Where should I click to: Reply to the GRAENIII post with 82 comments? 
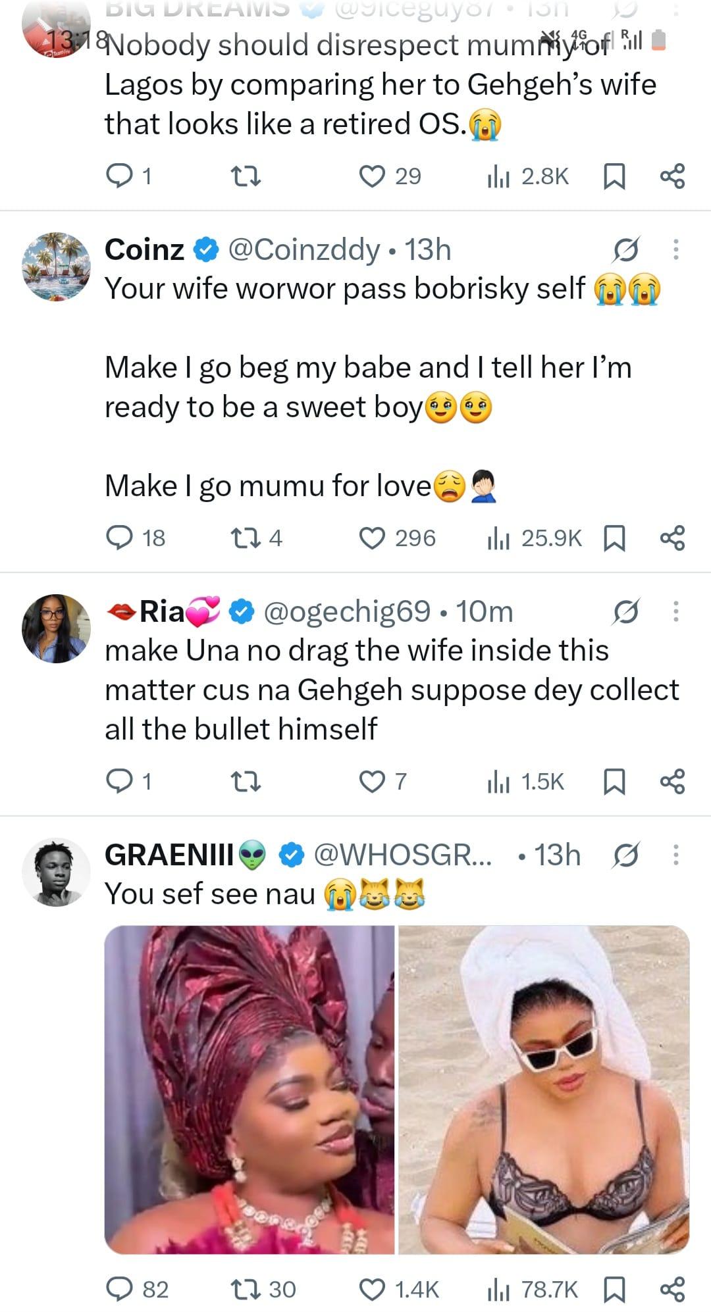tap(120, 1289)
